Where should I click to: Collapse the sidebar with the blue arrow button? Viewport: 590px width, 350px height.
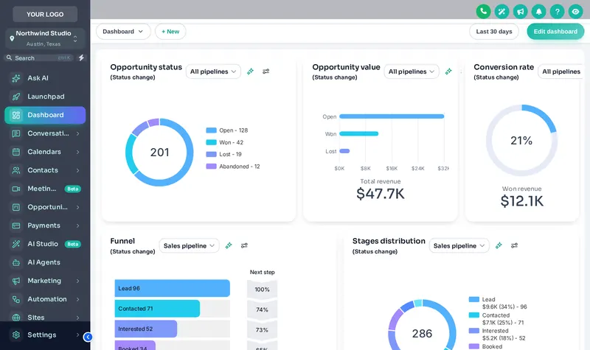click(x=88, y=337)
